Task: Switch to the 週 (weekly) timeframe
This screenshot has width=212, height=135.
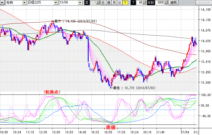Action: 108,3
